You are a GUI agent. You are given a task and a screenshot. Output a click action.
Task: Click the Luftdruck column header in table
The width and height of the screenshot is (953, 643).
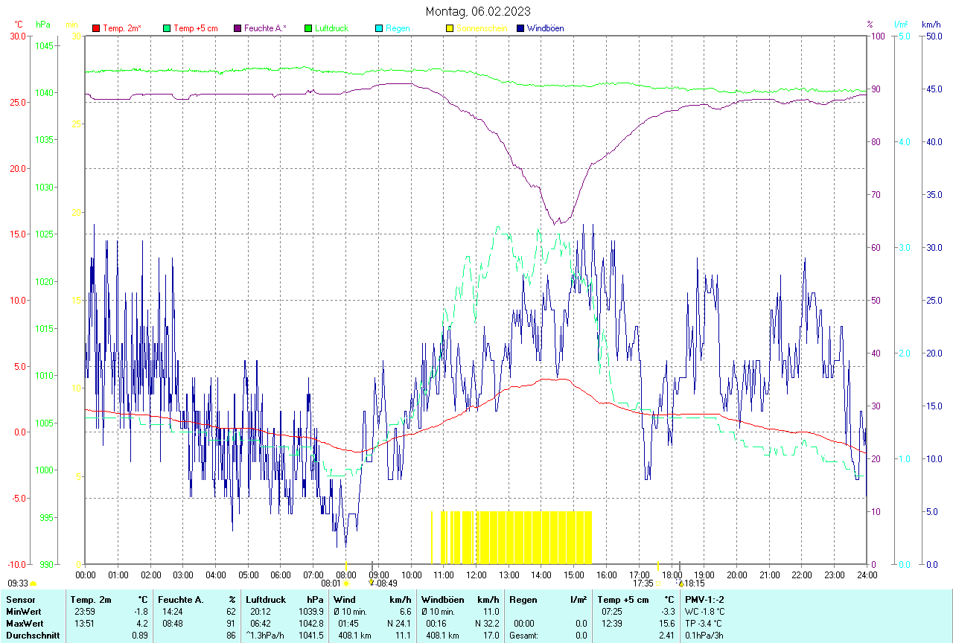(266, 599)
